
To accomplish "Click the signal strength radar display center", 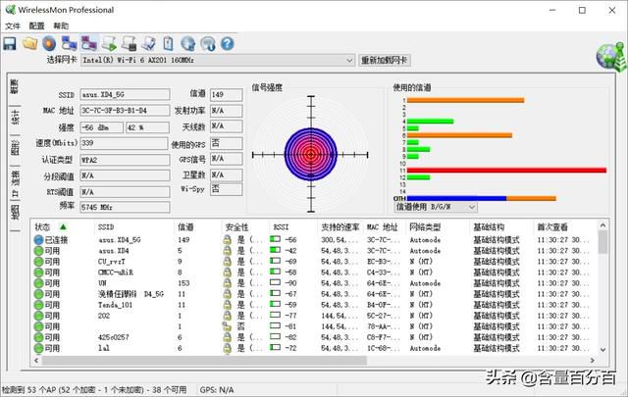I will pos(311,154).
